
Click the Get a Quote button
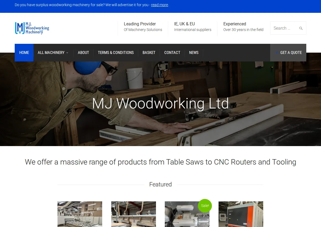point(288,53)
